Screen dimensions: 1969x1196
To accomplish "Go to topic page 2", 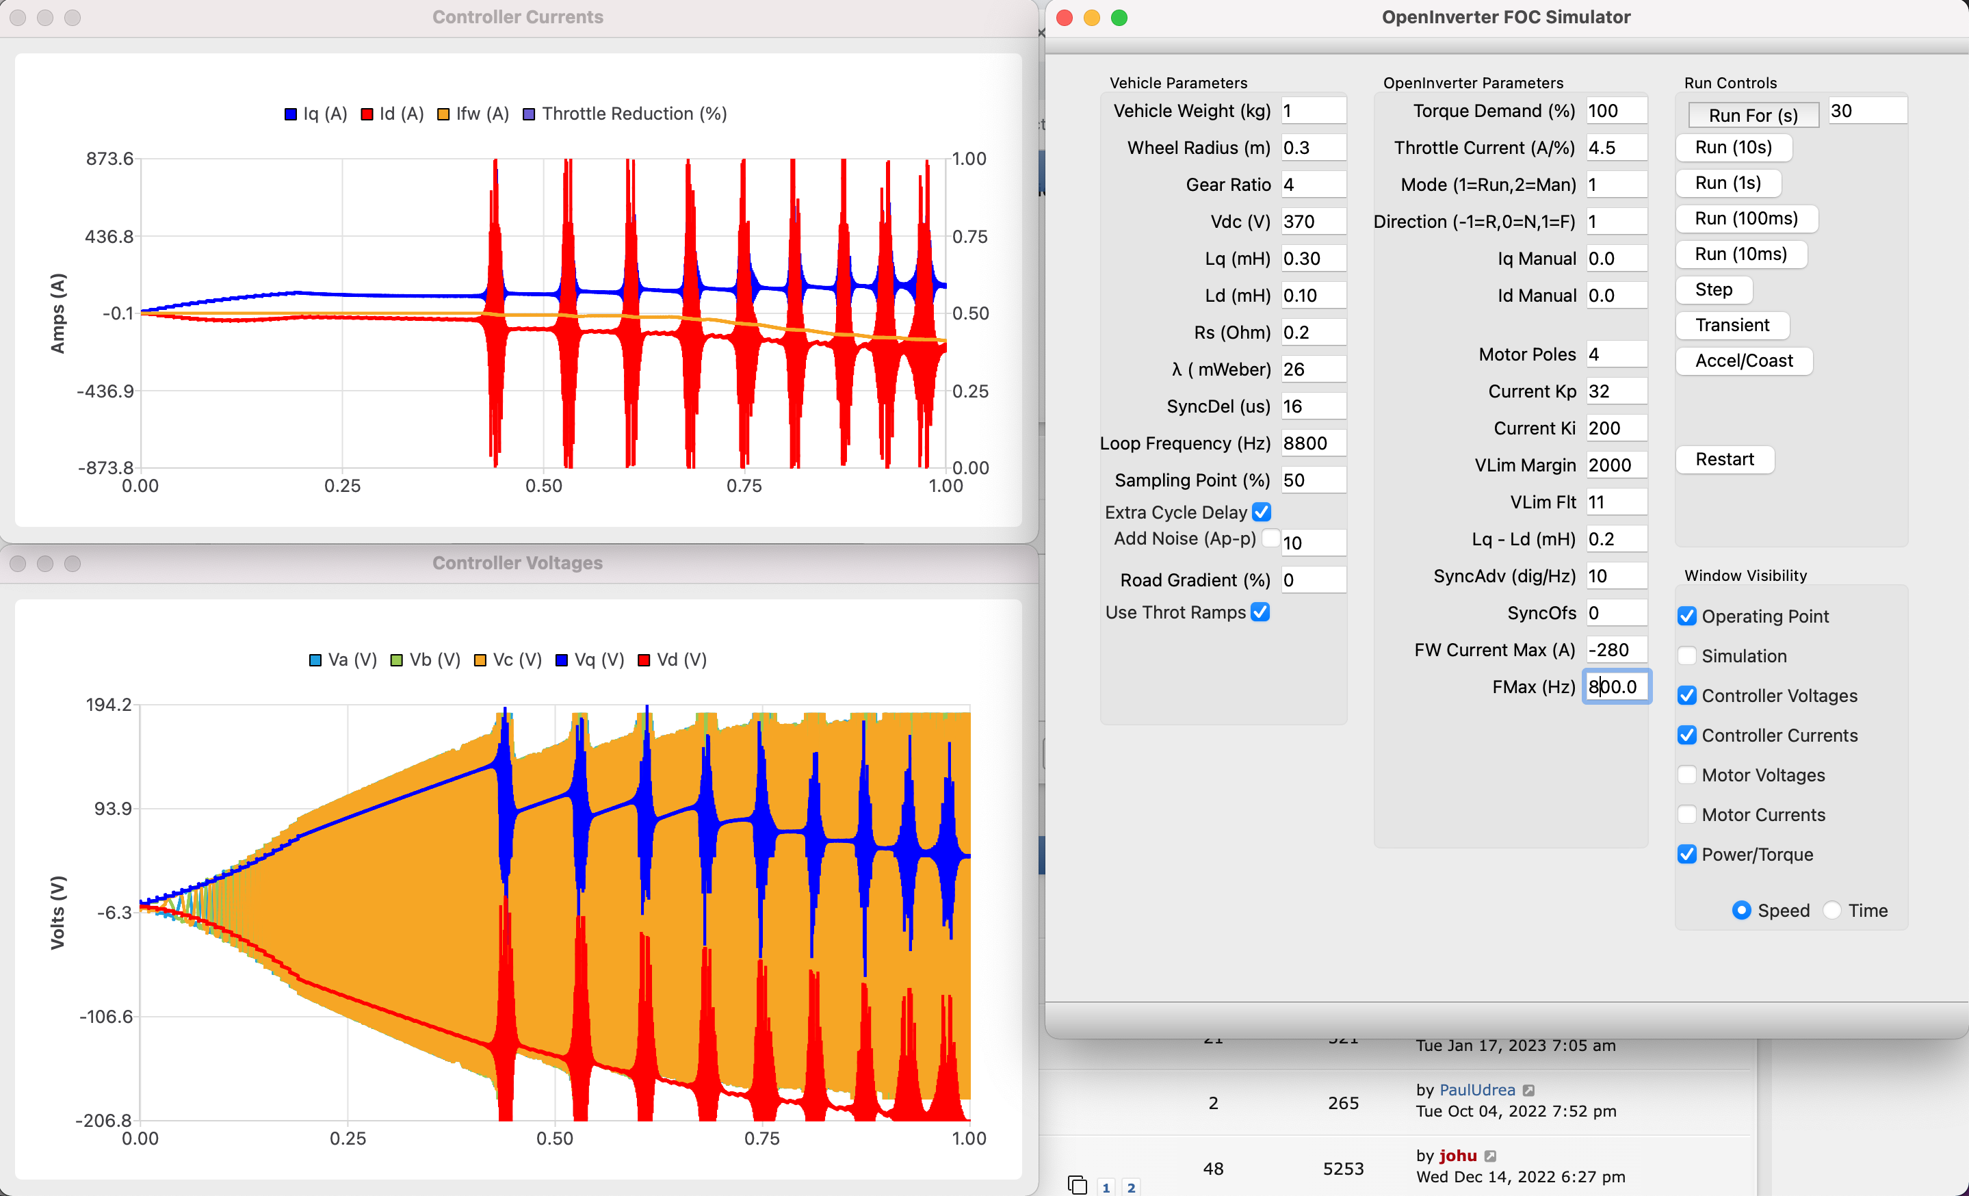I will (x=1131, y=1187).
